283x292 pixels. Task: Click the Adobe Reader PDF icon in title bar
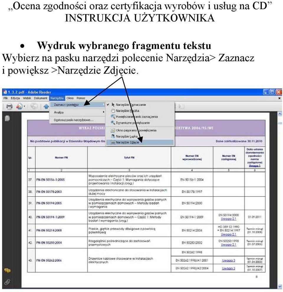pyautogui.click(x=5, y=92)
